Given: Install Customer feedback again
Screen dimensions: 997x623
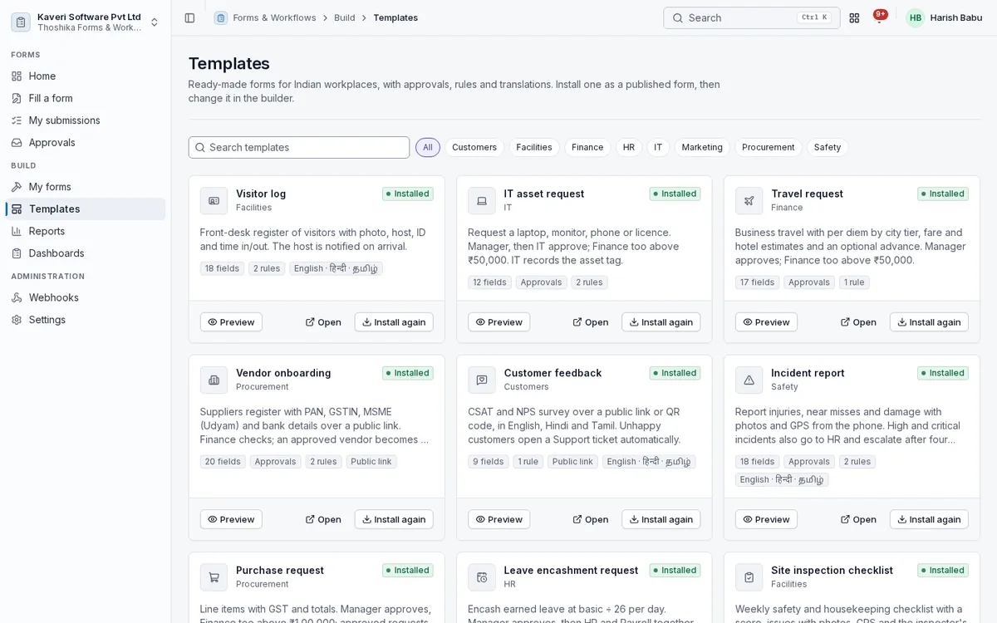Looking at the screenshot, I should 661,519.
